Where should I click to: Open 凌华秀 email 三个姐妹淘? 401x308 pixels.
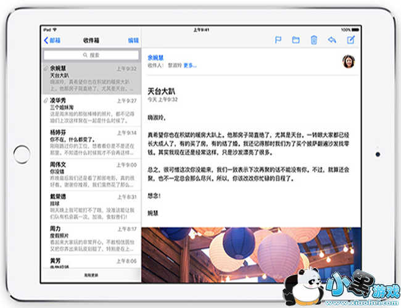click(91, 110)
